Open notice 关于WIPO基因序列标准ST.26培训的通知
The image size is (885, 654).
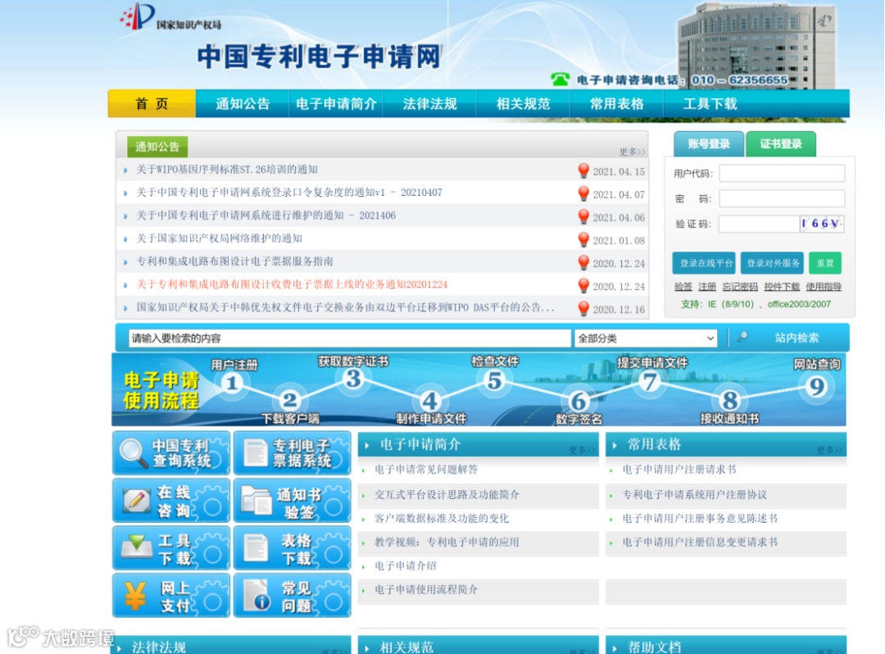(227, 170)
